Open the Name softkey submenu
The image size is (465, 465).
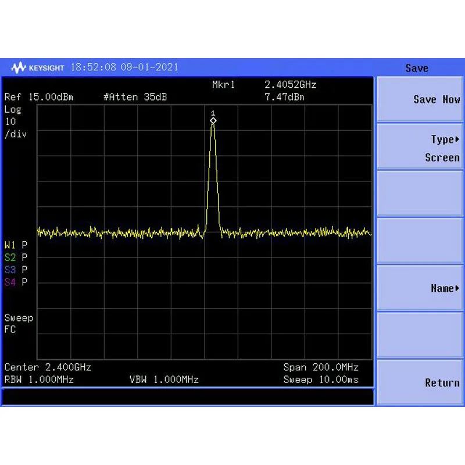tap(420, 288)
